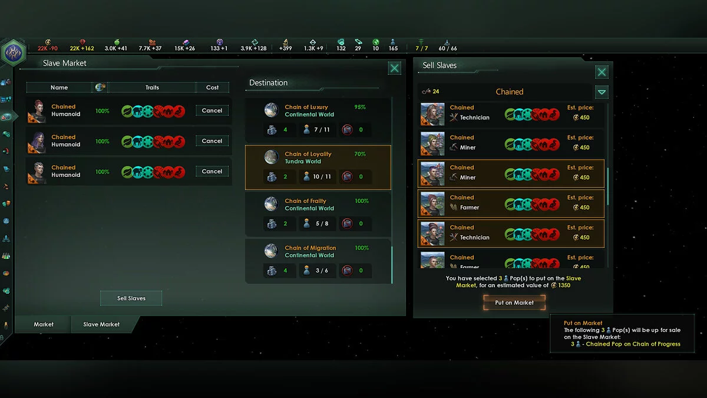Click the chain icon beside 24

(x=426, y=91)
